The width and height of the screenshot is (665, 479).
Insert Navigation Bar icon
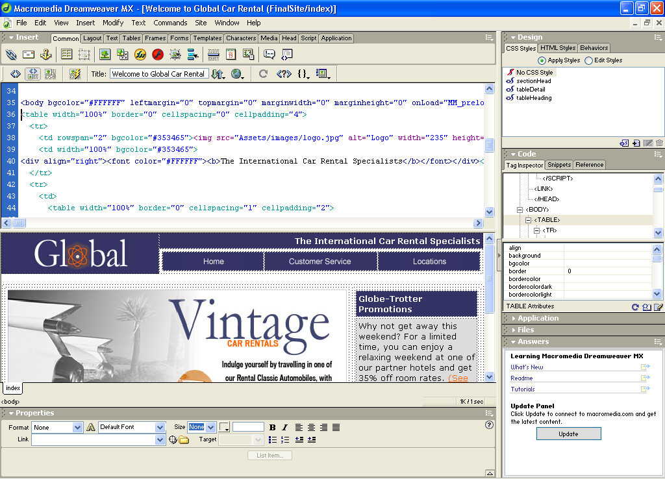(192, 55)
